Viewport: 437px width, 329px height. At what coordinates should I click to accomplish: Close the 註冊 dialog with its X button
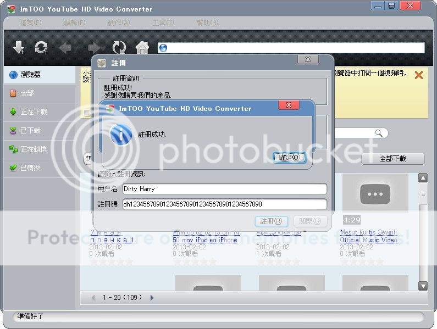point(308,59)
